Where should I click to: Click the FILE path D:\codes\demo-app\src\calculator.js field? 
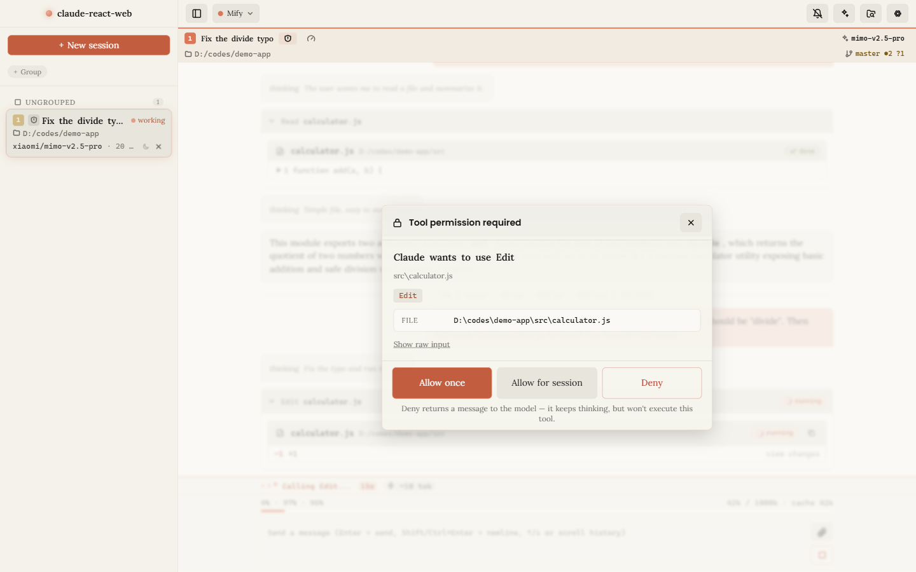click(x=547, y=320)
